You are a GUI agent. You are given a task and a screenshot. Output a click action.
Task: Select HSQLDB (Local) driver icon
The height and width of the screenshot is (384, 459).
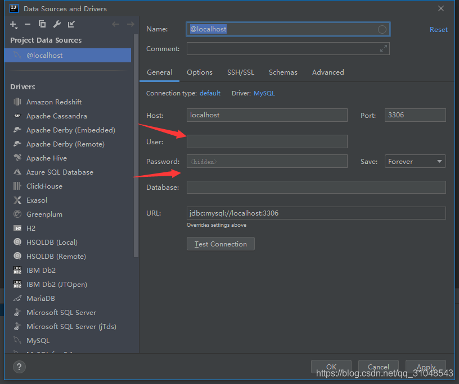[17, 242]
